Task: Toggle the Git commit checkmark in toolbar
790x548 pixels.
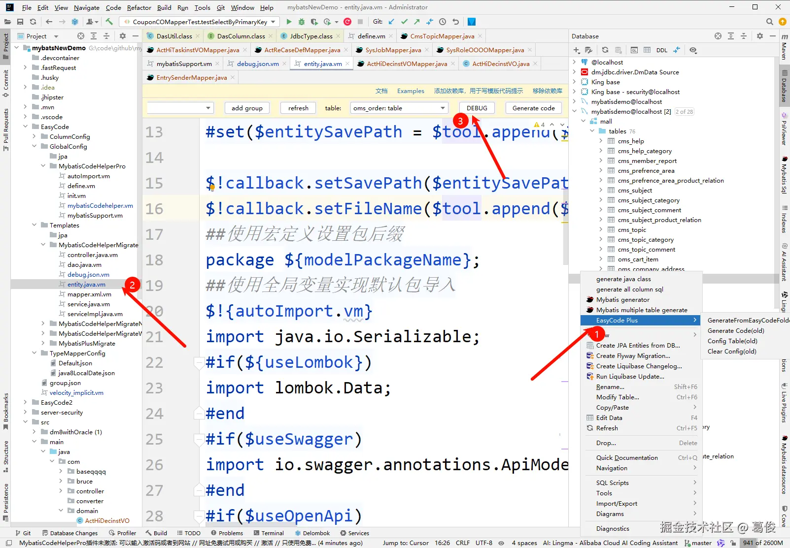Action: 404,22
